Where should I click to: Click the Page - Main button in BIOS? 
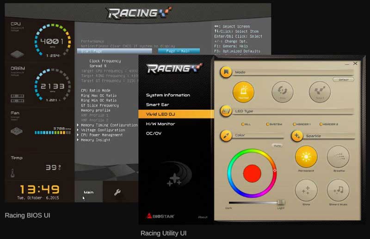point(179,51)
